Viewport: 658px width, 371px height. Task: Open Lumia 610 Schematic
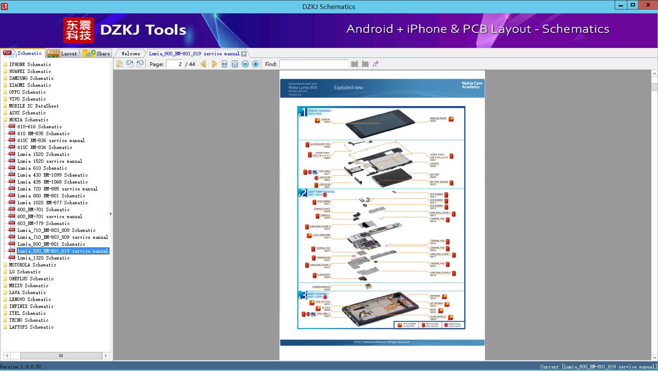[42, 168]
